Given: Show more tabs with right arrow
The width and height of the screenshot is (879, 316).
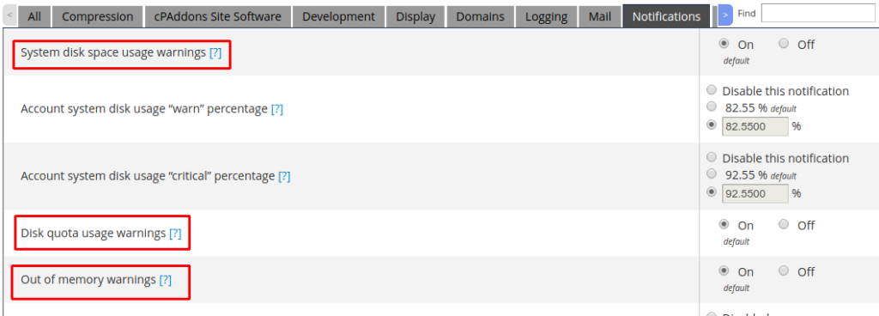Looking at the screenshot, I should [725, 15].
